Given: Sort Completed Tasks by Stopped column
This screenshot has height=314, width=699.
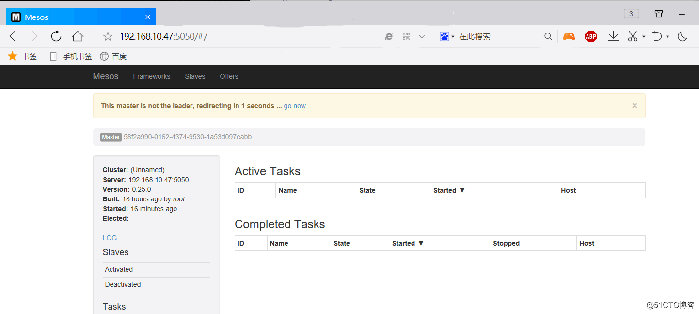Looking at the screenshot, I should pos(533,243).
